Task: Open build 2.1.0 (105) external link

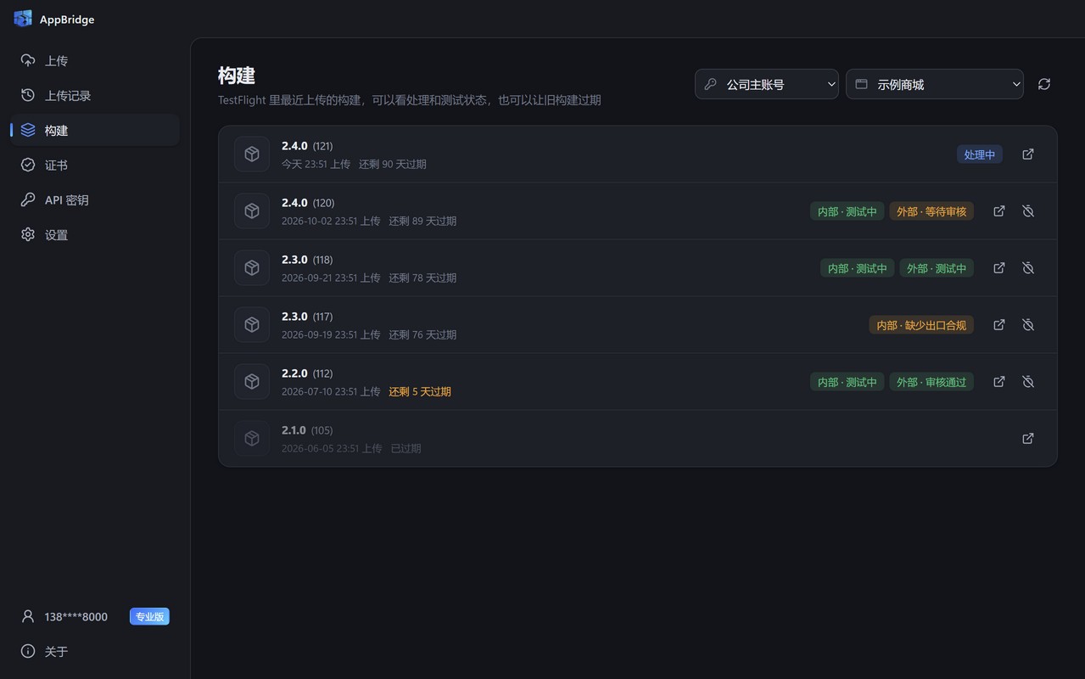Action: (x=1028, y=439)
